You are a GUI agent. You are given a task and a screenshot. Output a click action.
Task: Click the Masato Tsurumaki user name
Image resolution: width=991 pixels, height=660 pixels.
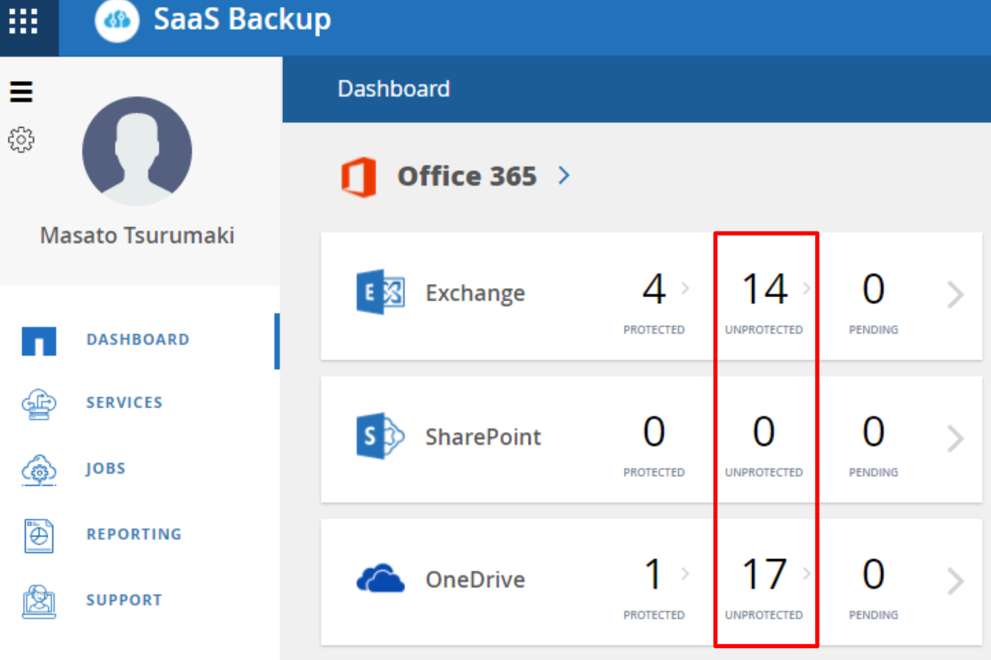coord(137,235)
